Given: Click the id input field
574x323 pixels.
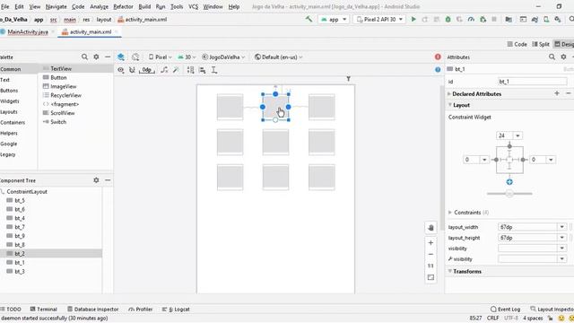Looking at the screenshot, I should tap(532, 82).
